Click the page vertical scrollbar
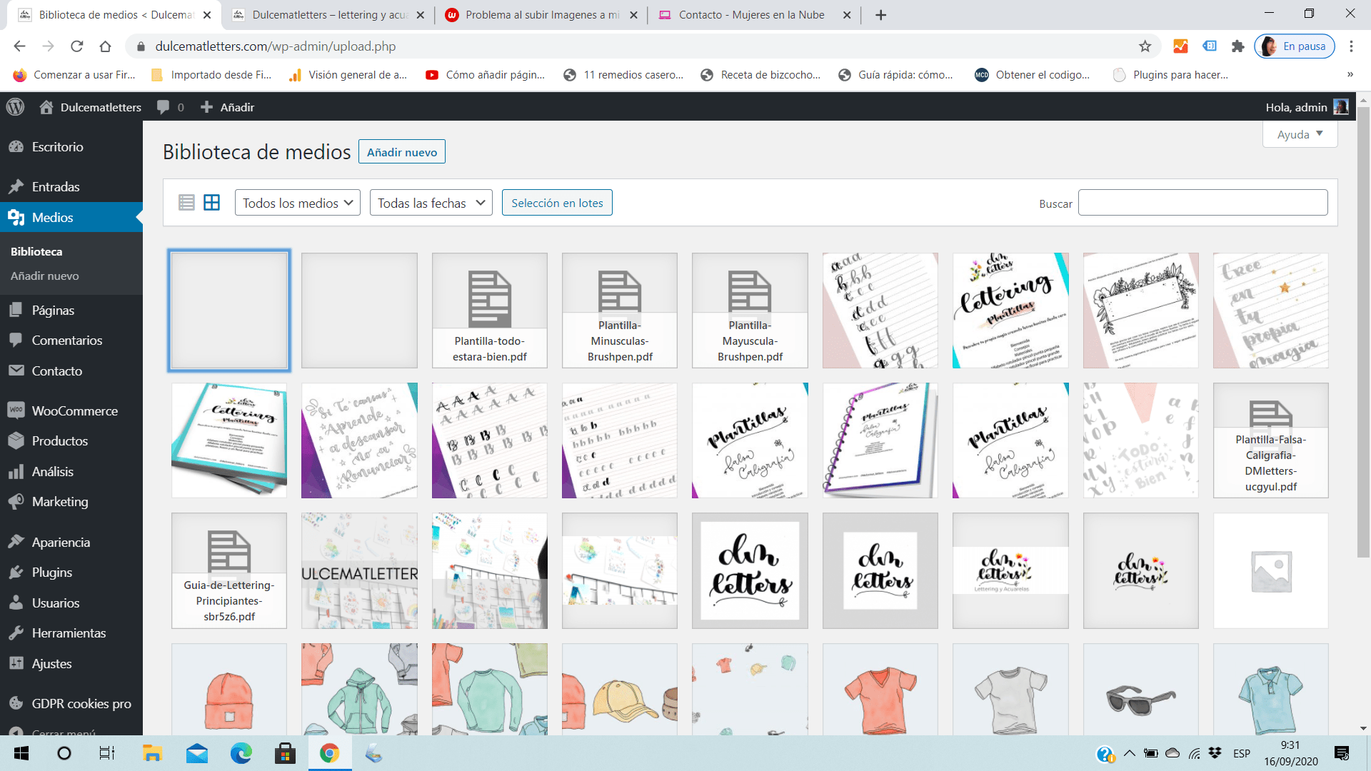 tap(1363, 332)
